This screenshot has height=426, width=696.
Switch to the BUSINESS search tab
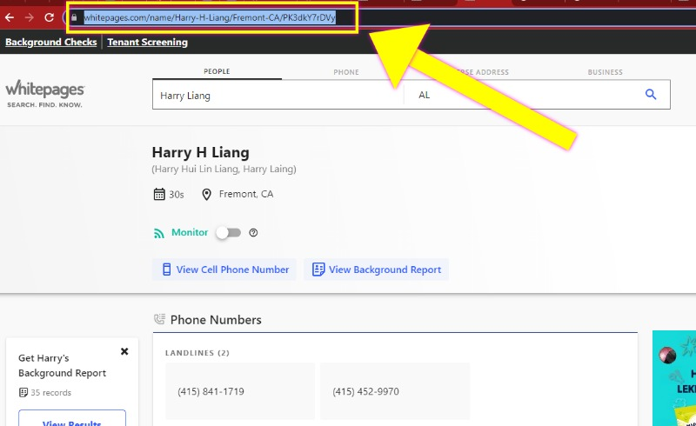pos(605,72)
